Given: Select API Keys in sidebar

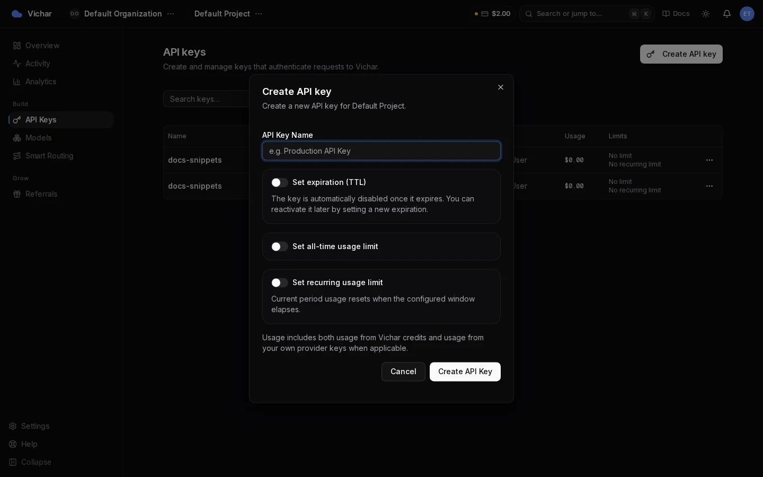Looking at the screenshot, I should point(61,120).
